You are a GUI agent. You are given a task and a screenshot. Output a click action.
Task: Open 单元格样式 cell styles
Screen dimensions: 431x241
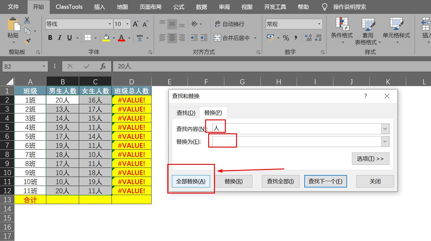(396, 31)
